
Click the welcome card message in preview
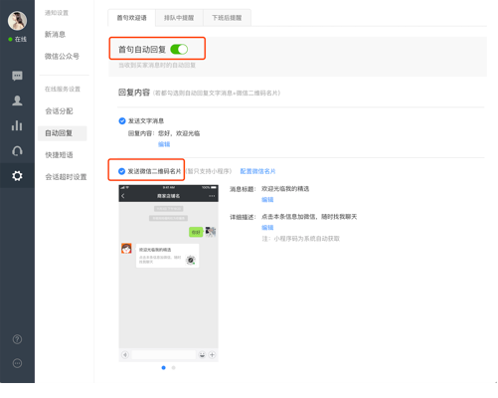[168, 256]
